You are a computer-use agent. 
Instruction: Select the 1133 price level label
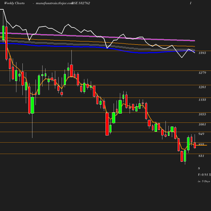202,100
